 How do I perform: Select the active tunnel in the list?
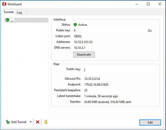click(x=26, y=20)
